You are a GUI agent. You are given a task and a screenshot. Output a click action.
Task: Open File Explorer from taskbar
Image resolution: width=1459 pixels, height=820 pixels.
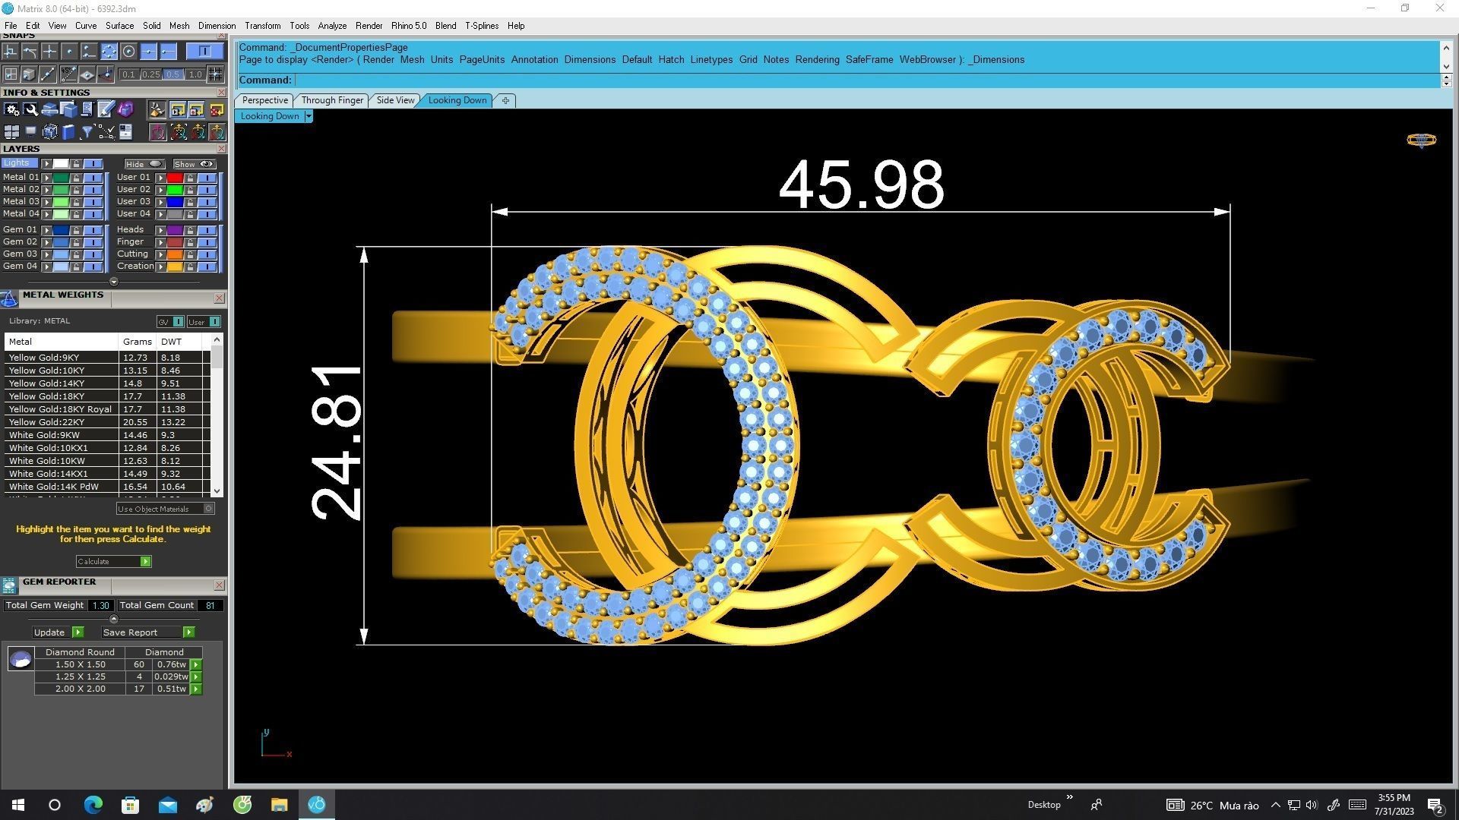tap(279, 804)
